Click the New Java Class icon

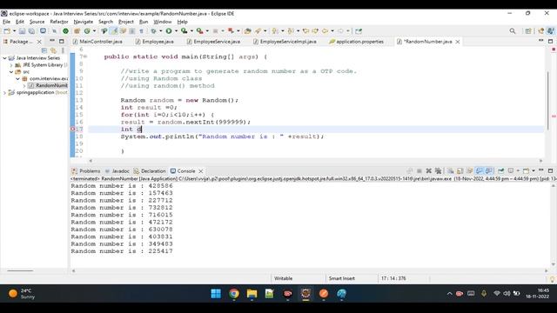(87, 31)
